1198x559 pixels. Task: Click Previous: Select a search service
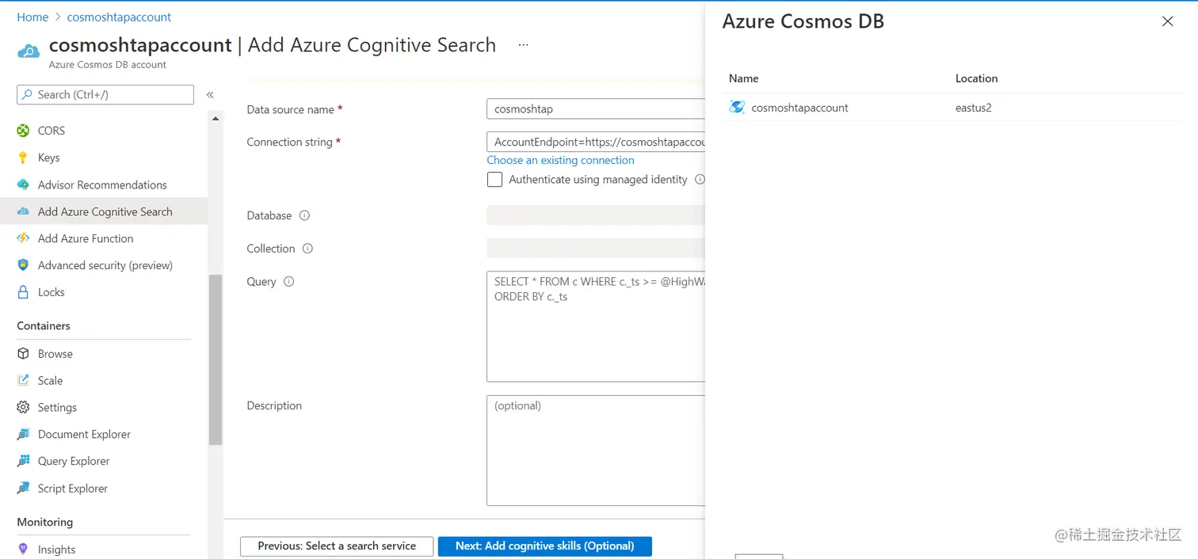click(337, 546)
